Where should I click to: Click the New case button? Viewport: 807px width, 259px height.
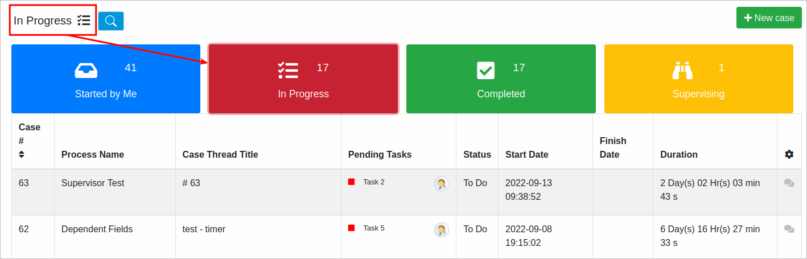pyautogui.click(x=768, y=18)
